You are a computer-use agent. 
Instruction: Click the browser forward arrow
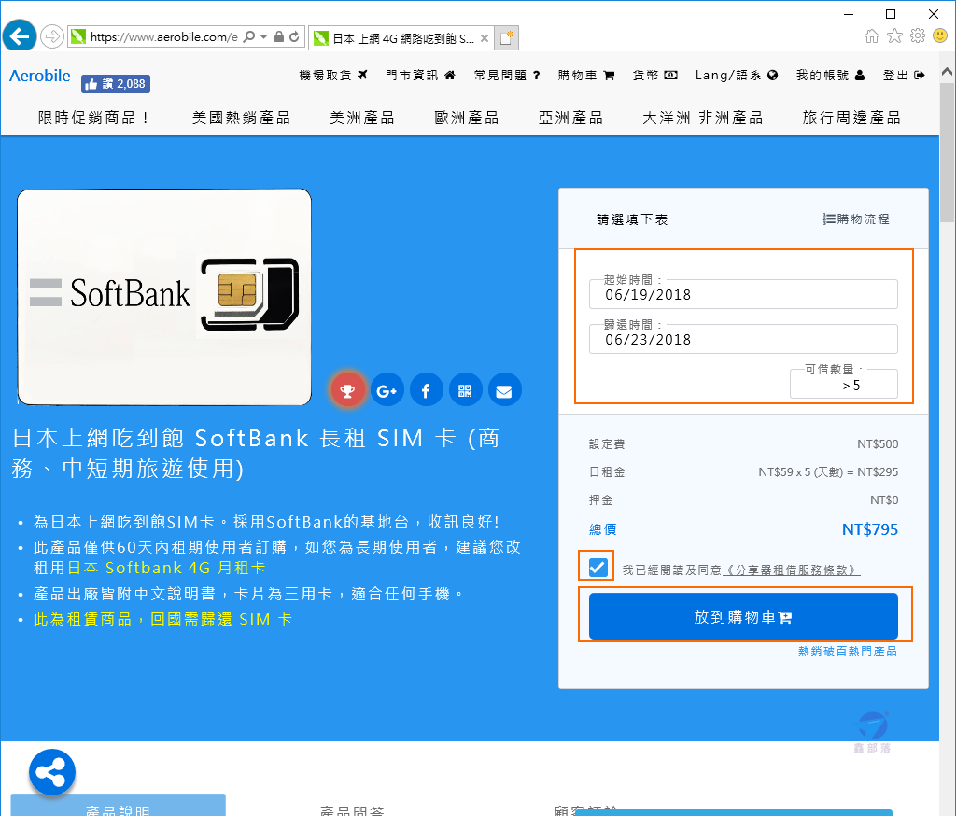pyautogui.click(x=52, y=36)
